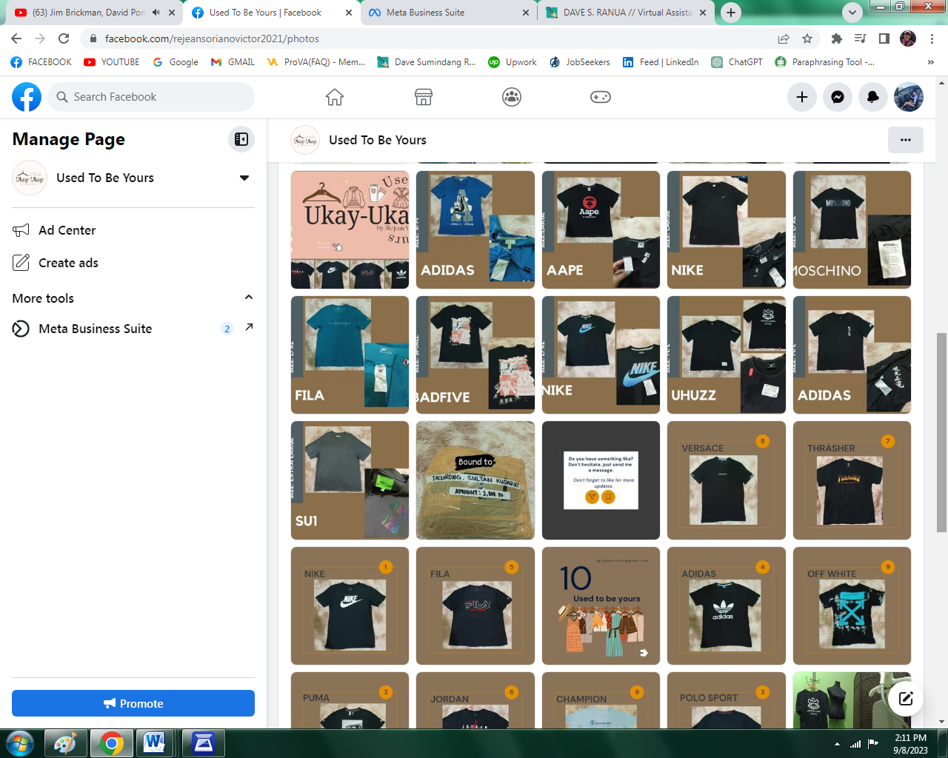Open the Facebook Home feed icon

pyautogui.click(x=335, y=97)
